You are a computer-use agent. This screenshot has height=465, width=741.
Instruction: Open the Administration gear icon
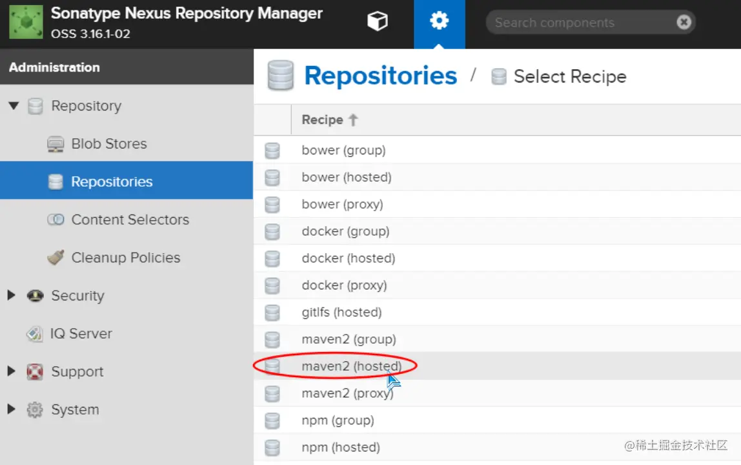[439, 21]
